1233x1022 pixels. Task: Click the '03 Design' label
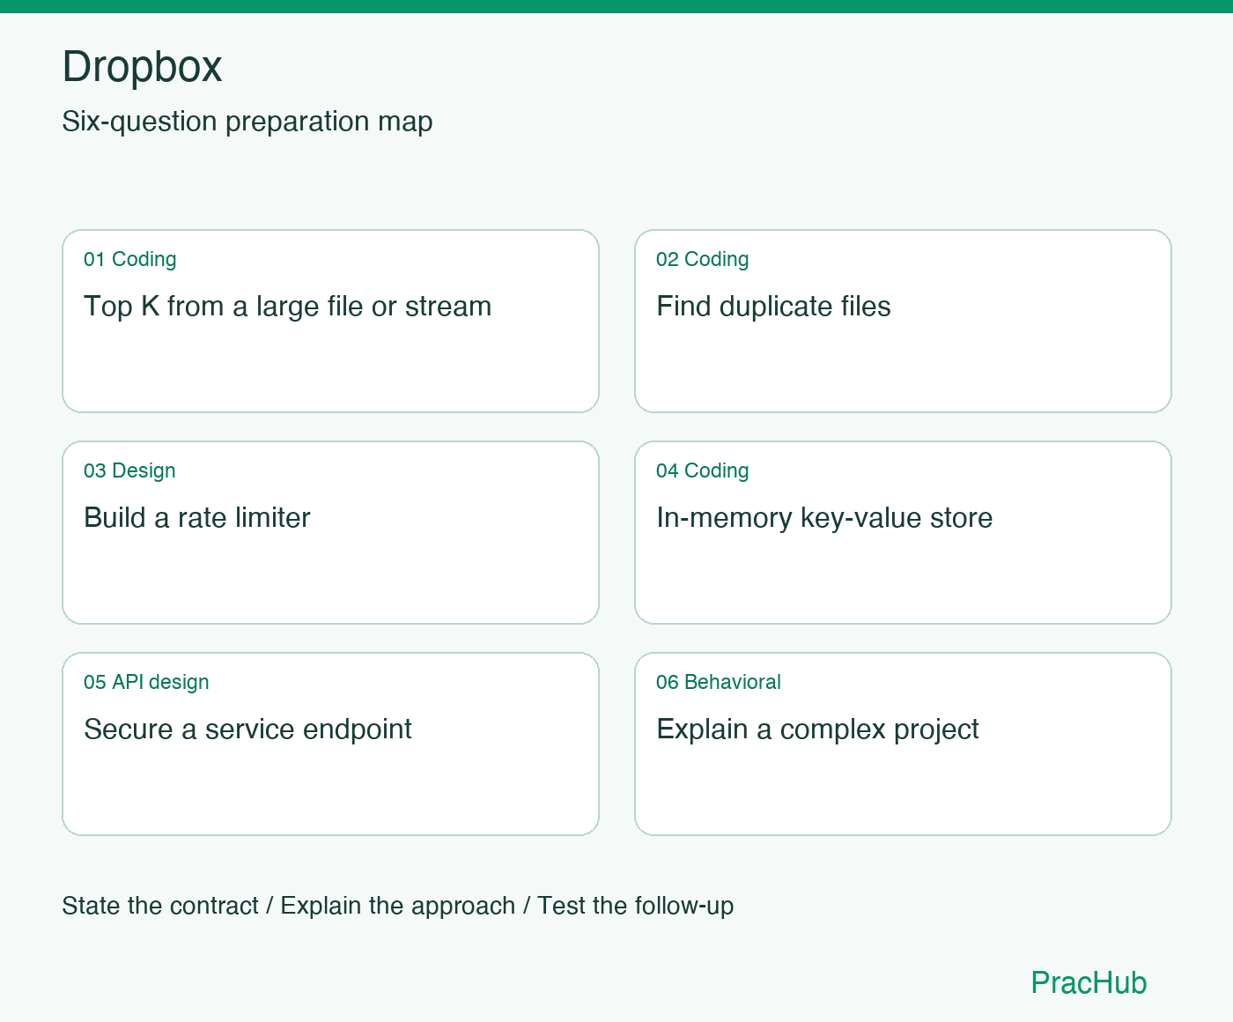coord(129,470)
